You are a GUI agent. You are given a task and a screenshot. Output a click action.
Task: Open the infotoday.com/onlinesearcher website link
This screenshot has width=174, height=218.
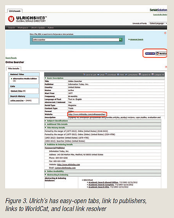click(x=87, y=114)
